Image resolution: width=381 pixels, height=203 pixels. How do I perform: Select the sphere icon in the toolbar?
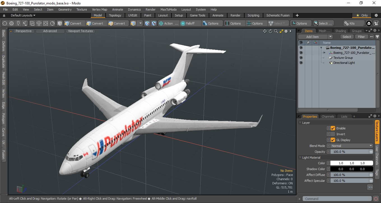[x=5, y=23]
